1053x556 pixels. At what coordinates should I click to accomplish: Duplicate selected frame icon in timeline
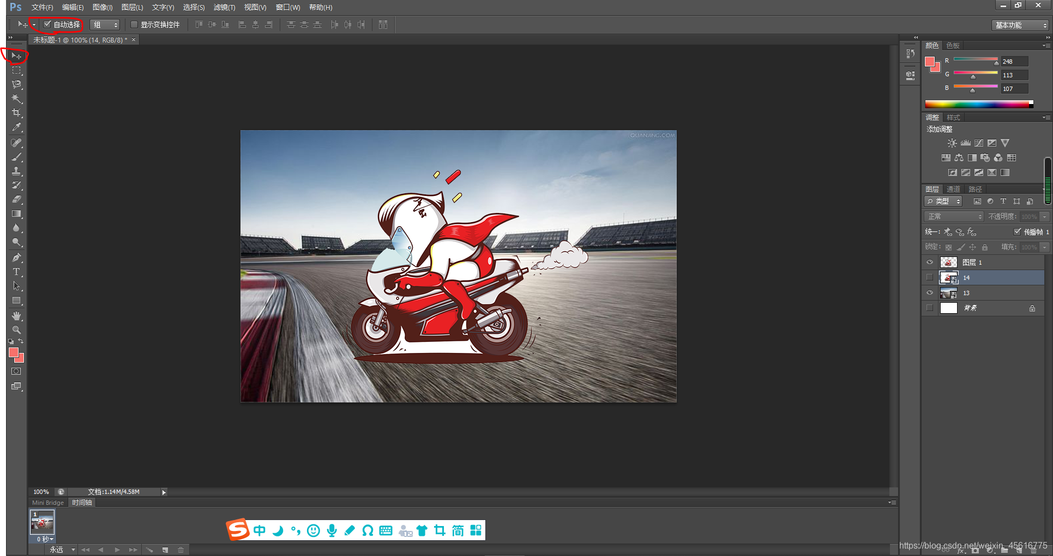coord(165,550)
